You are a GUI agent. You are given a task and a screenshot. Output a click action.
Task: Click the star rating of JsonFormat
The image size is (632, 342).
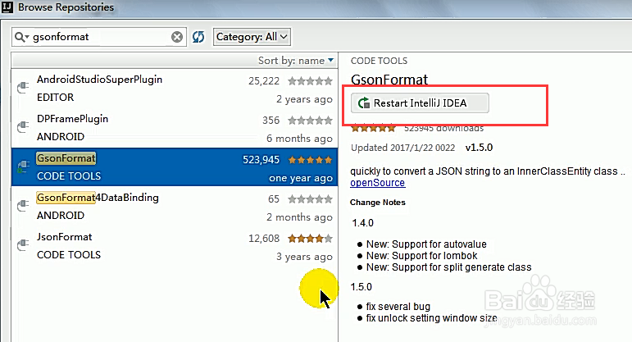[310, 239]
